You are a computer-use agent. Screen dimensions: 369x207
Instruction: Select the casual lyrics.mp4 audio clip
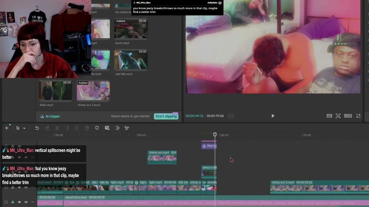point(216,200)
